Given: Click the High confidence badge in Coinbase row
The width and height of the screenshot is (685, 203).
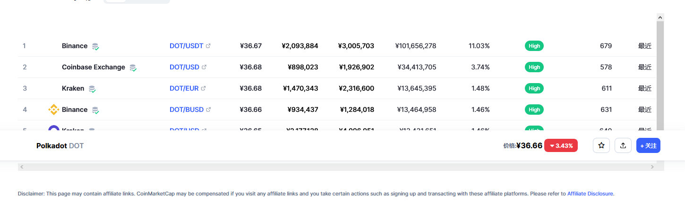Looking at the screenshot, I should point(534,67).
